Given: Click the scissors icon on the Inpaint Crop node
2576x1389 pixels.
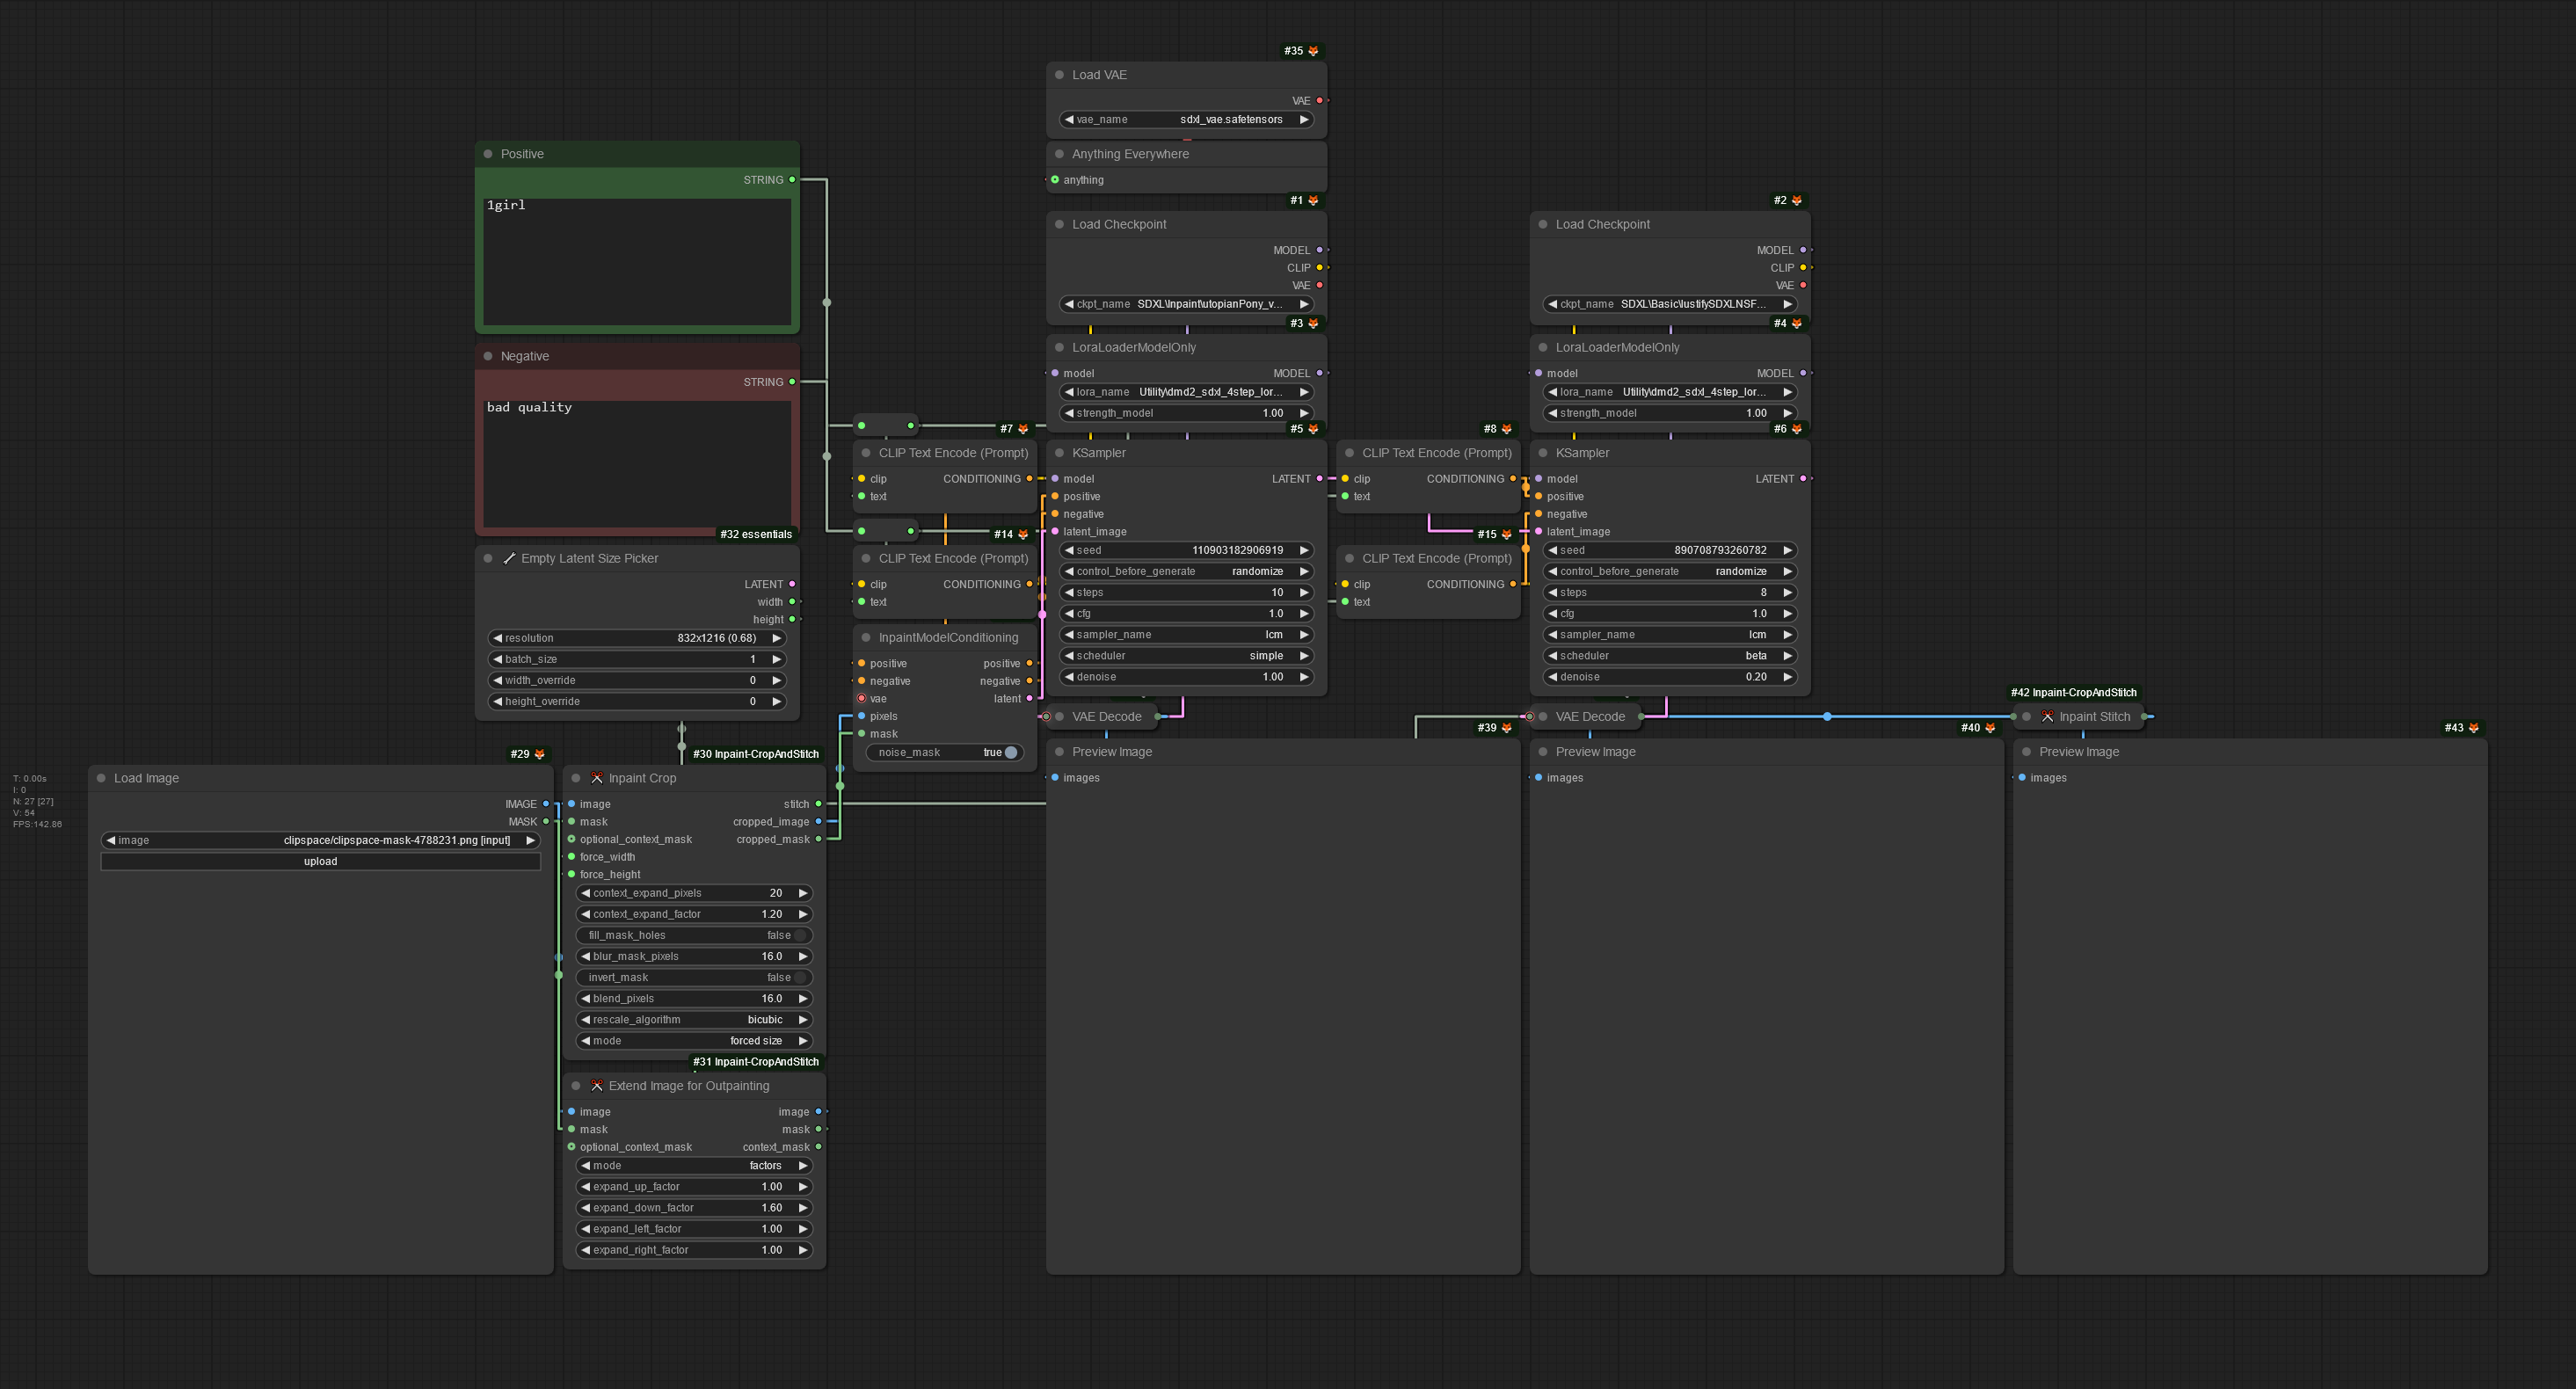Looking at the screenshot, I should pos(597,778).
